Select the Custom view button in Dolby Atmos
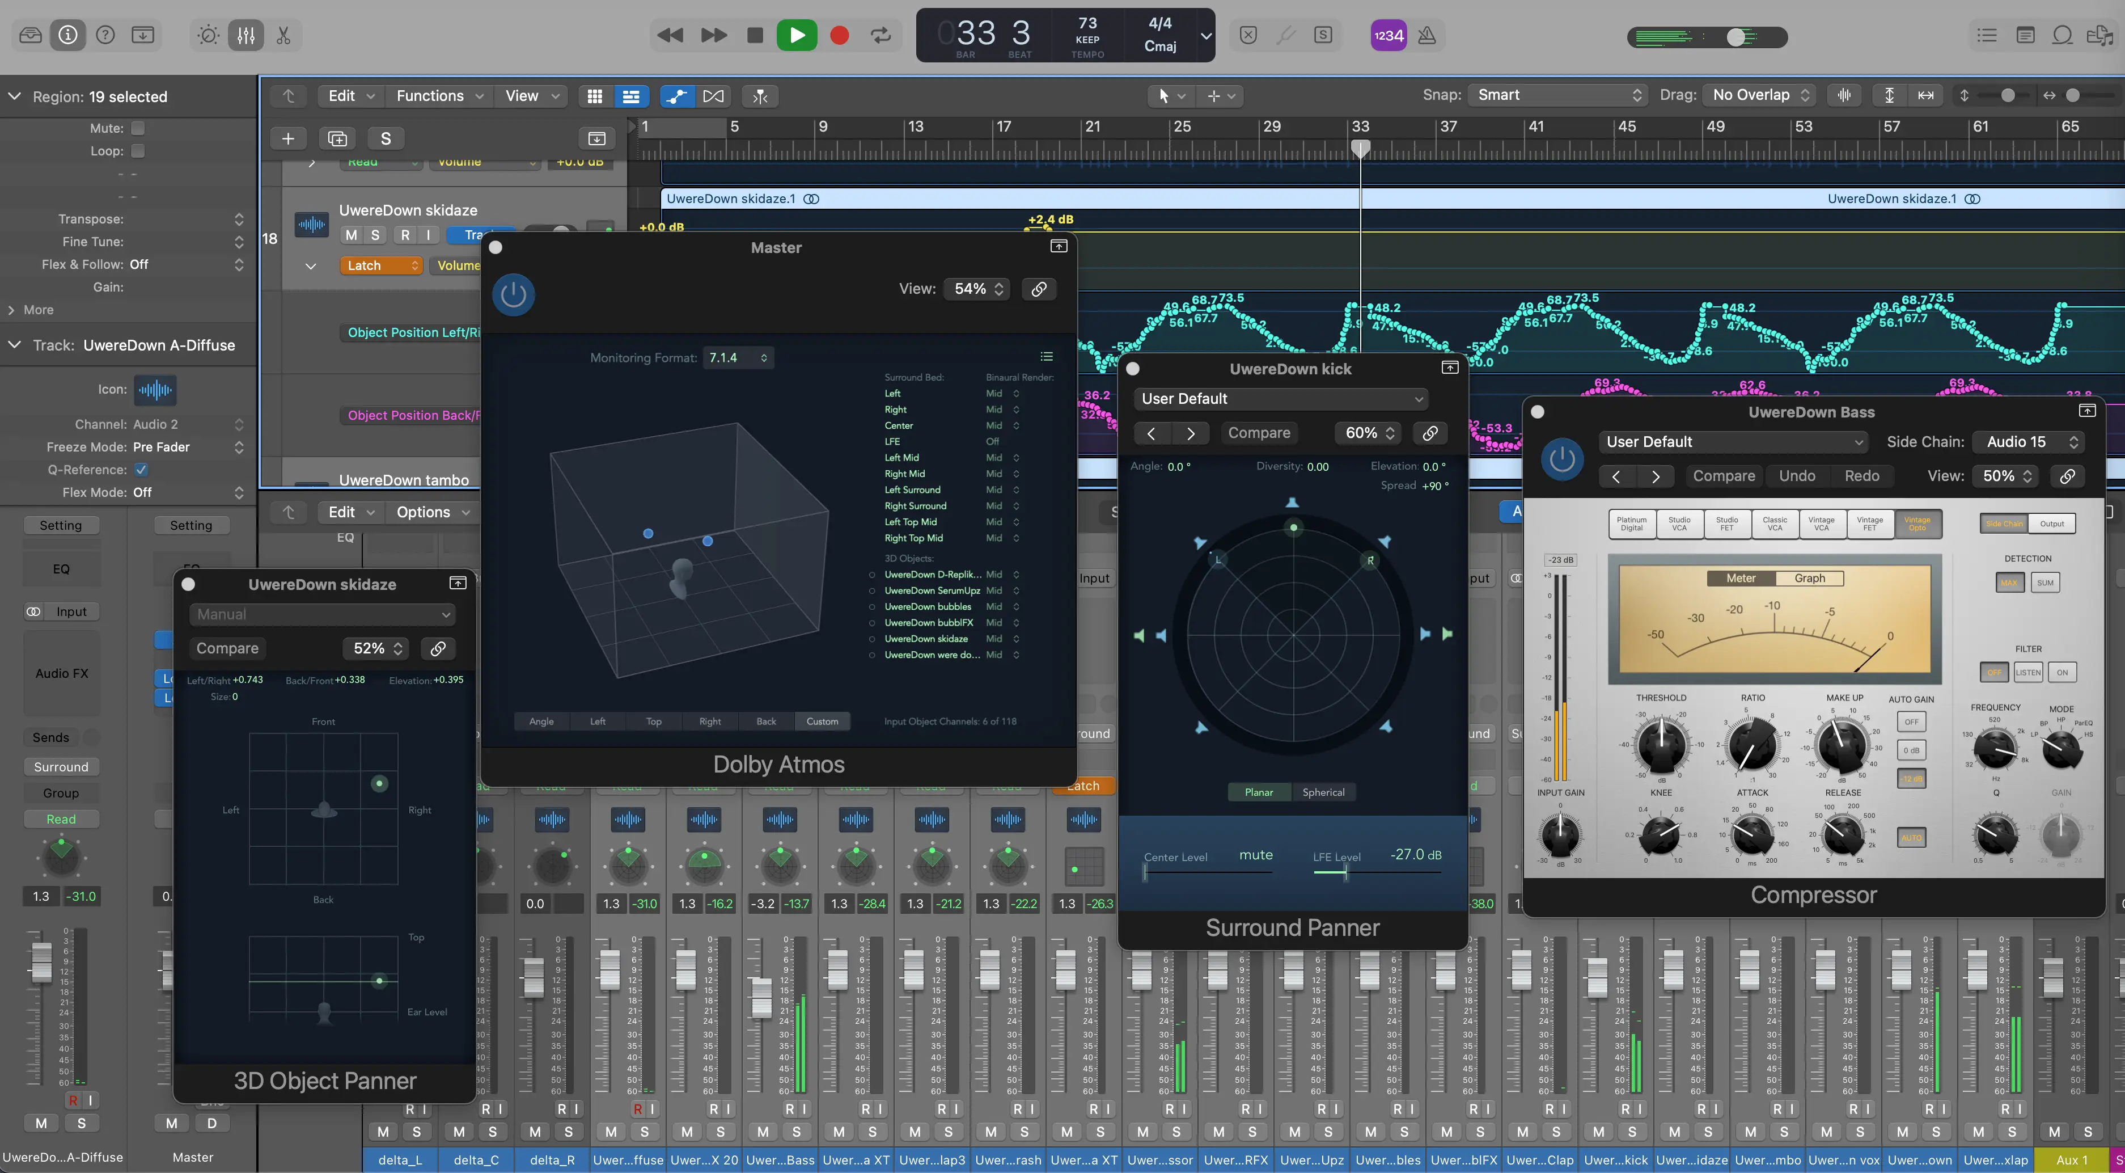2125x1173 pixels. coord(822,720)
